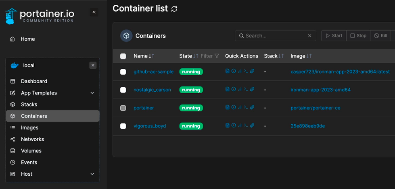Open inspect icon for nostalgic_carson
Image resolution: width=395 pixels, height=189 pixels.
[234, 90]
